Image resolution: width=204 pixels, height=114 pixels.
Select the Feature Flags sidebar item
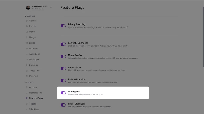tap(36, 98)
